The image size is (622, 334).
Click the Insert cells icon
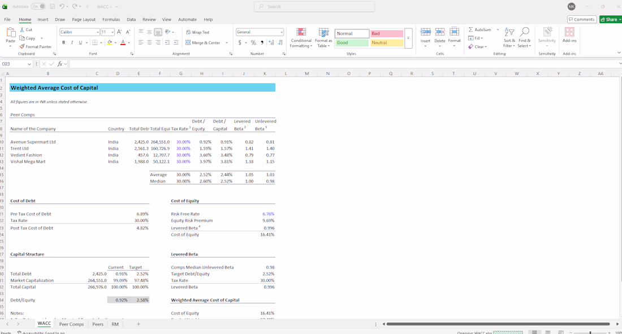point(425,32)
